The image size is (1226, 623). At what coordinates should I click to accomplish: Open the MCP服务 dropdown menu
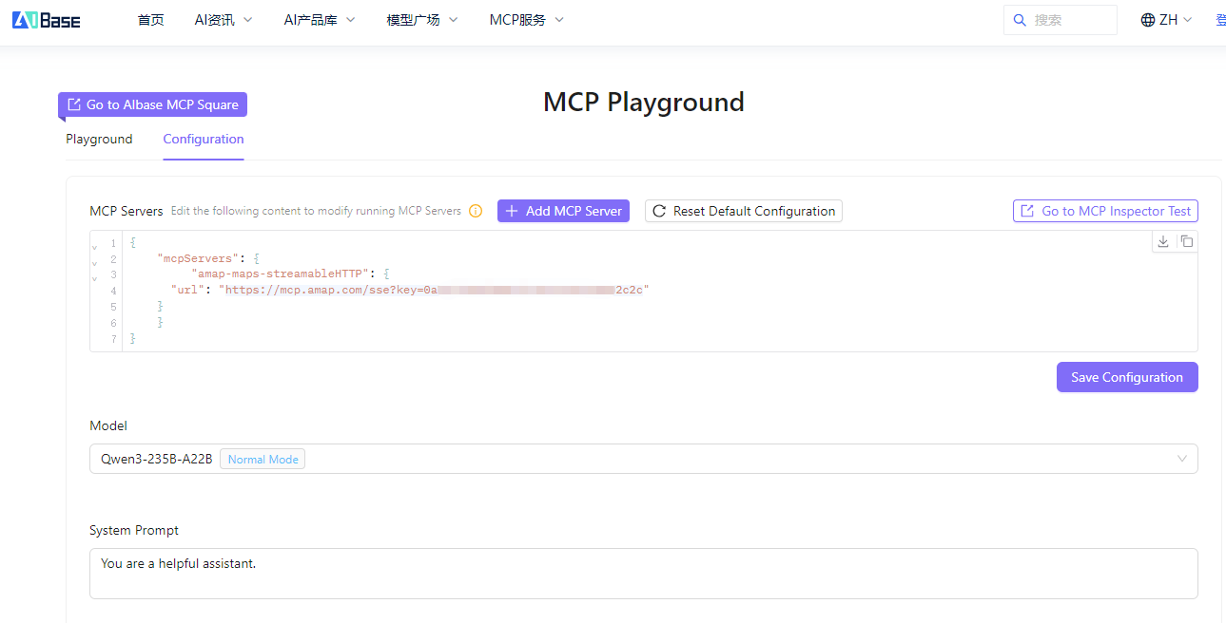click(x=527, y=20)
